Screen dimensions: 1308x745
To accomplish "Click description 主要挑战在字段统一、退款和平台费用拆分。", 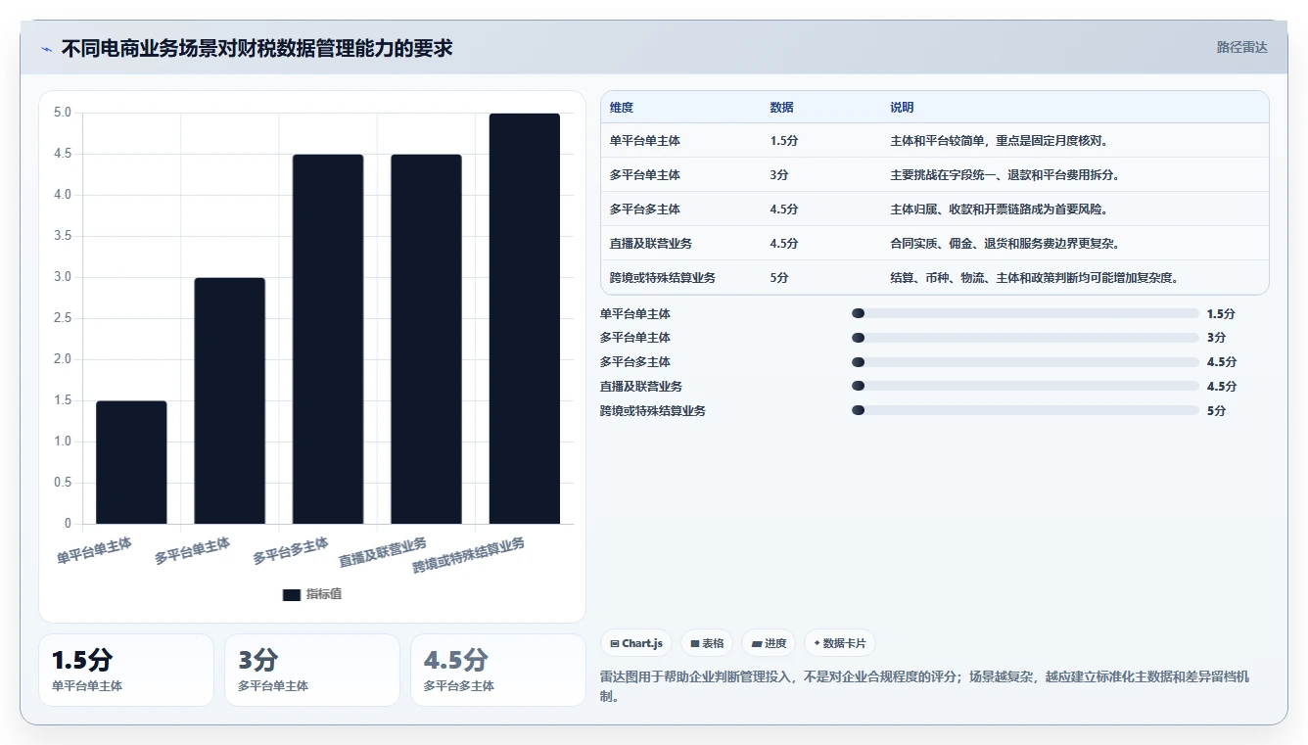I will [x=1004, y=175].
